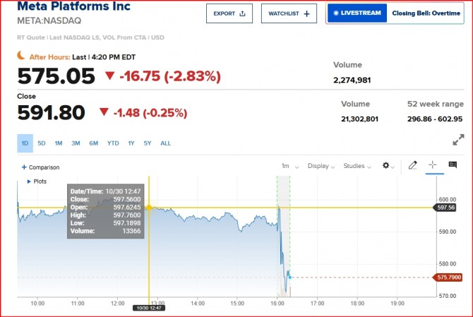Open the 1m interval dropdown
Viewport: 473px width, 317px height.
click(289, 166)
